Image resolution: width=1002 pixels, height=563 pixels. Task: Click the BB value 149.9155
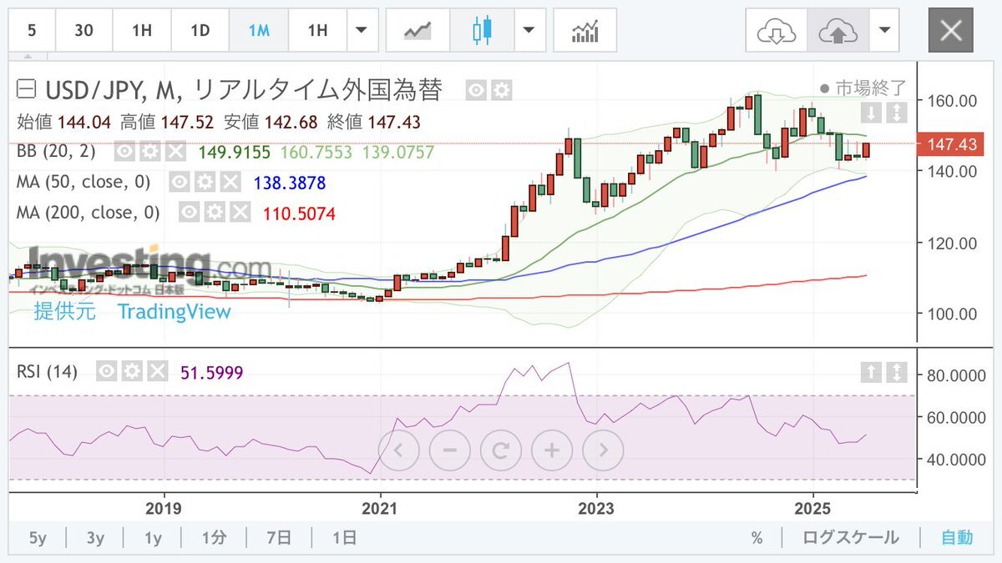point(235,153)
